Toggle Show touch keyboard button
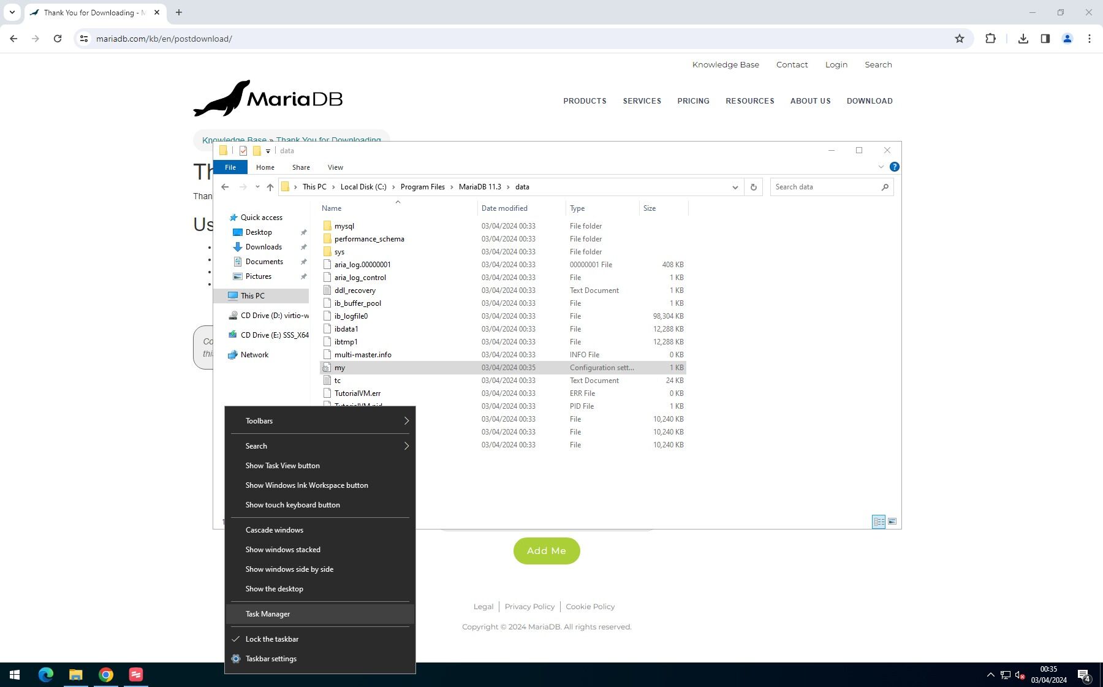This screenshot has height=687, width=1103. pyautogui.click(x=320, y=505)
